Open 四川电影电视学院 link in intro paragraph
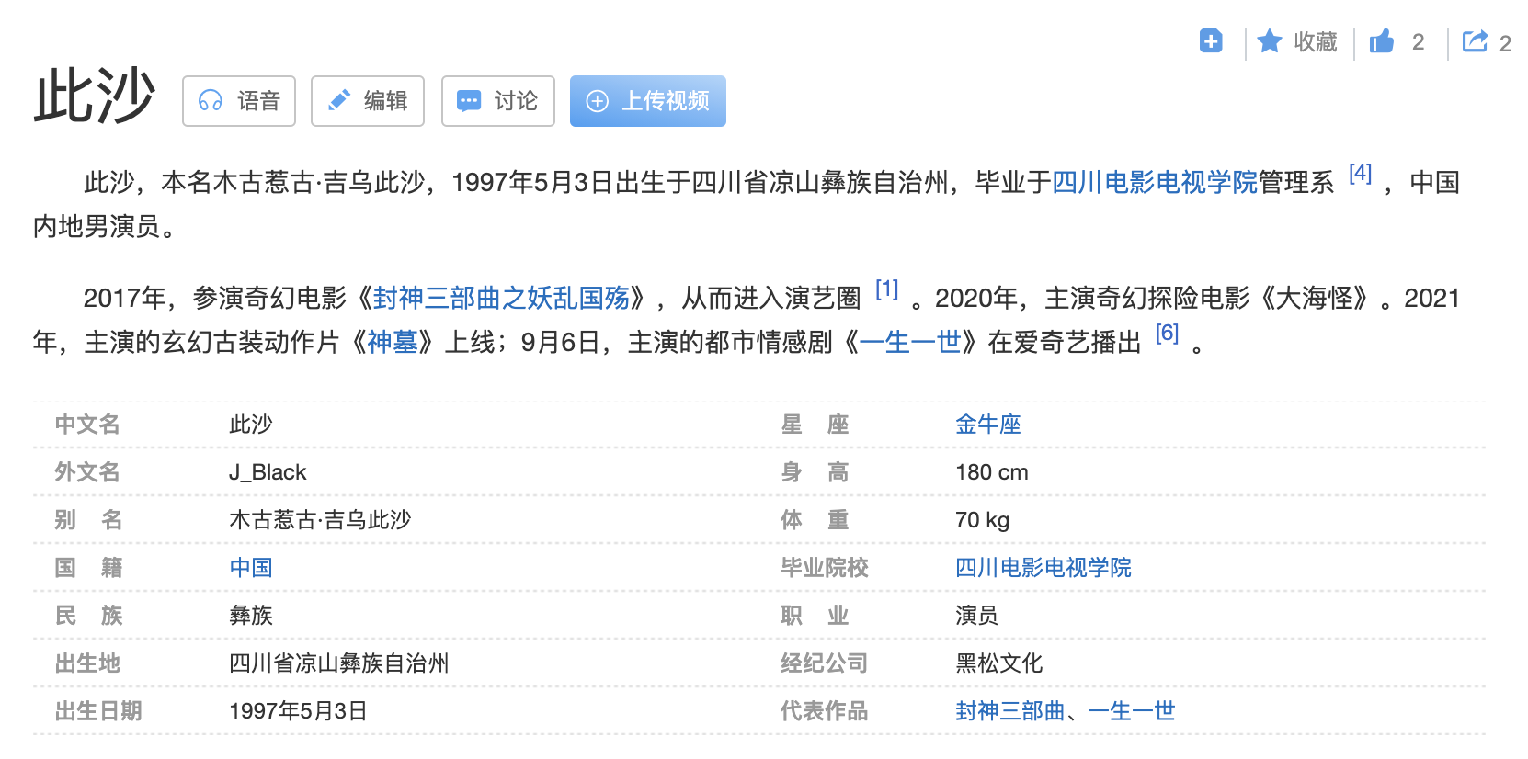Screen dimensions: 1528x759 (1155, 183)
